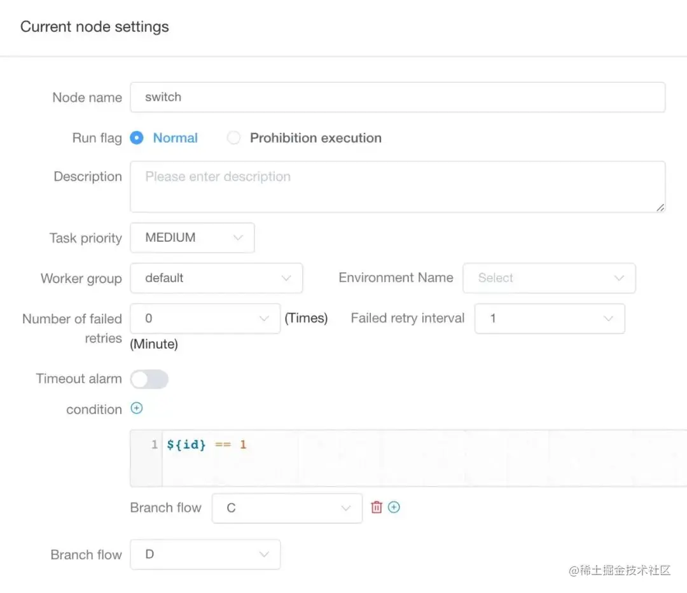Expand the Failed retry interval dropdown

550,318
